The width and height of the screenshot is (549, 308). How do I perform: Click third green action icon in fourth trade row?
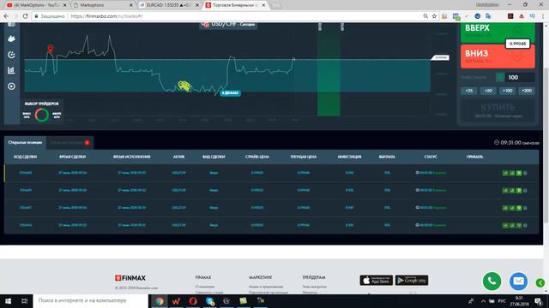point(519,226)
